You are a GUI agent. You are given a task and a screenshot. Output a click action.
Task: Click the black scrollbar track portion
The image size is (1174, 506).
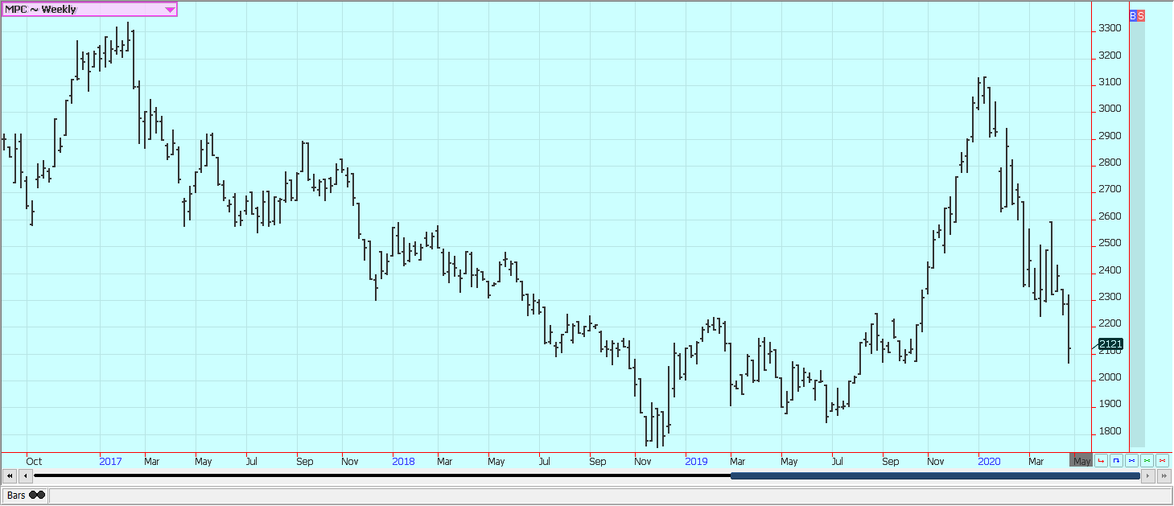pos(382,476)
